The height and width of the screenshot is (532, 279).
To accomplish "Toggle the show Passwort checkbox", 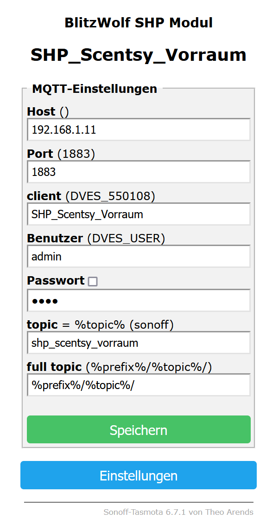I will tap(92, 282).
